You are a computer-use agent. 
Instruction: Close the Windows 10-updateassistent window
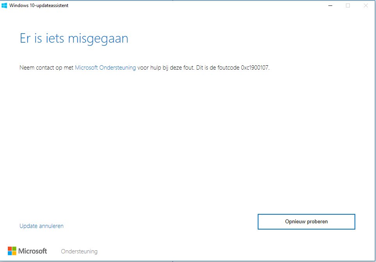366,5
